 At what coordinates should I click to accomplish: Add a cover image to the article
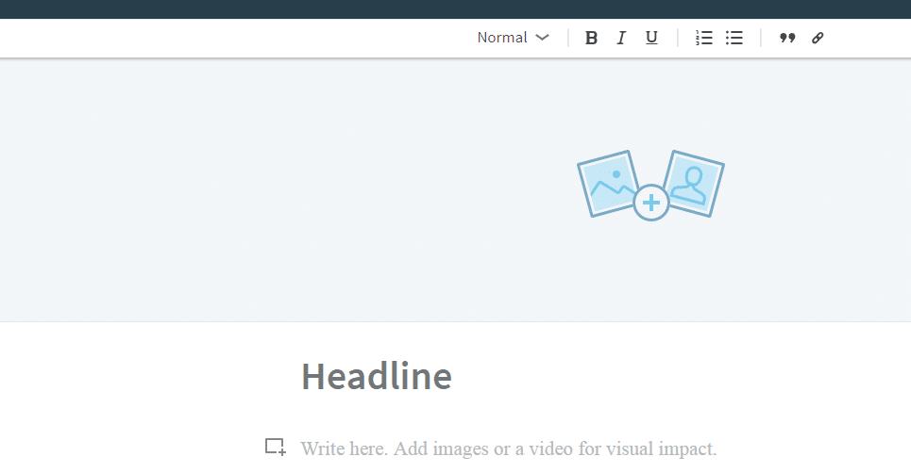coord(650,186)
